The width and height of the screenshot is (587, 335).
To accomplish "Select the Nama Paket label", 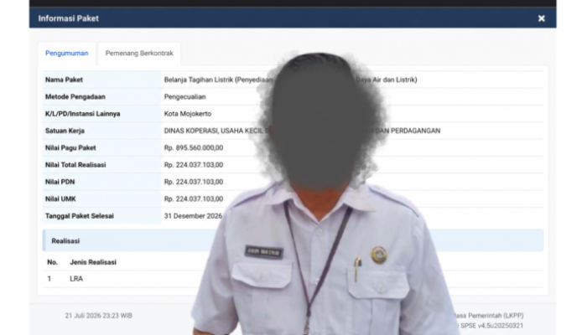I will (64, 80).
